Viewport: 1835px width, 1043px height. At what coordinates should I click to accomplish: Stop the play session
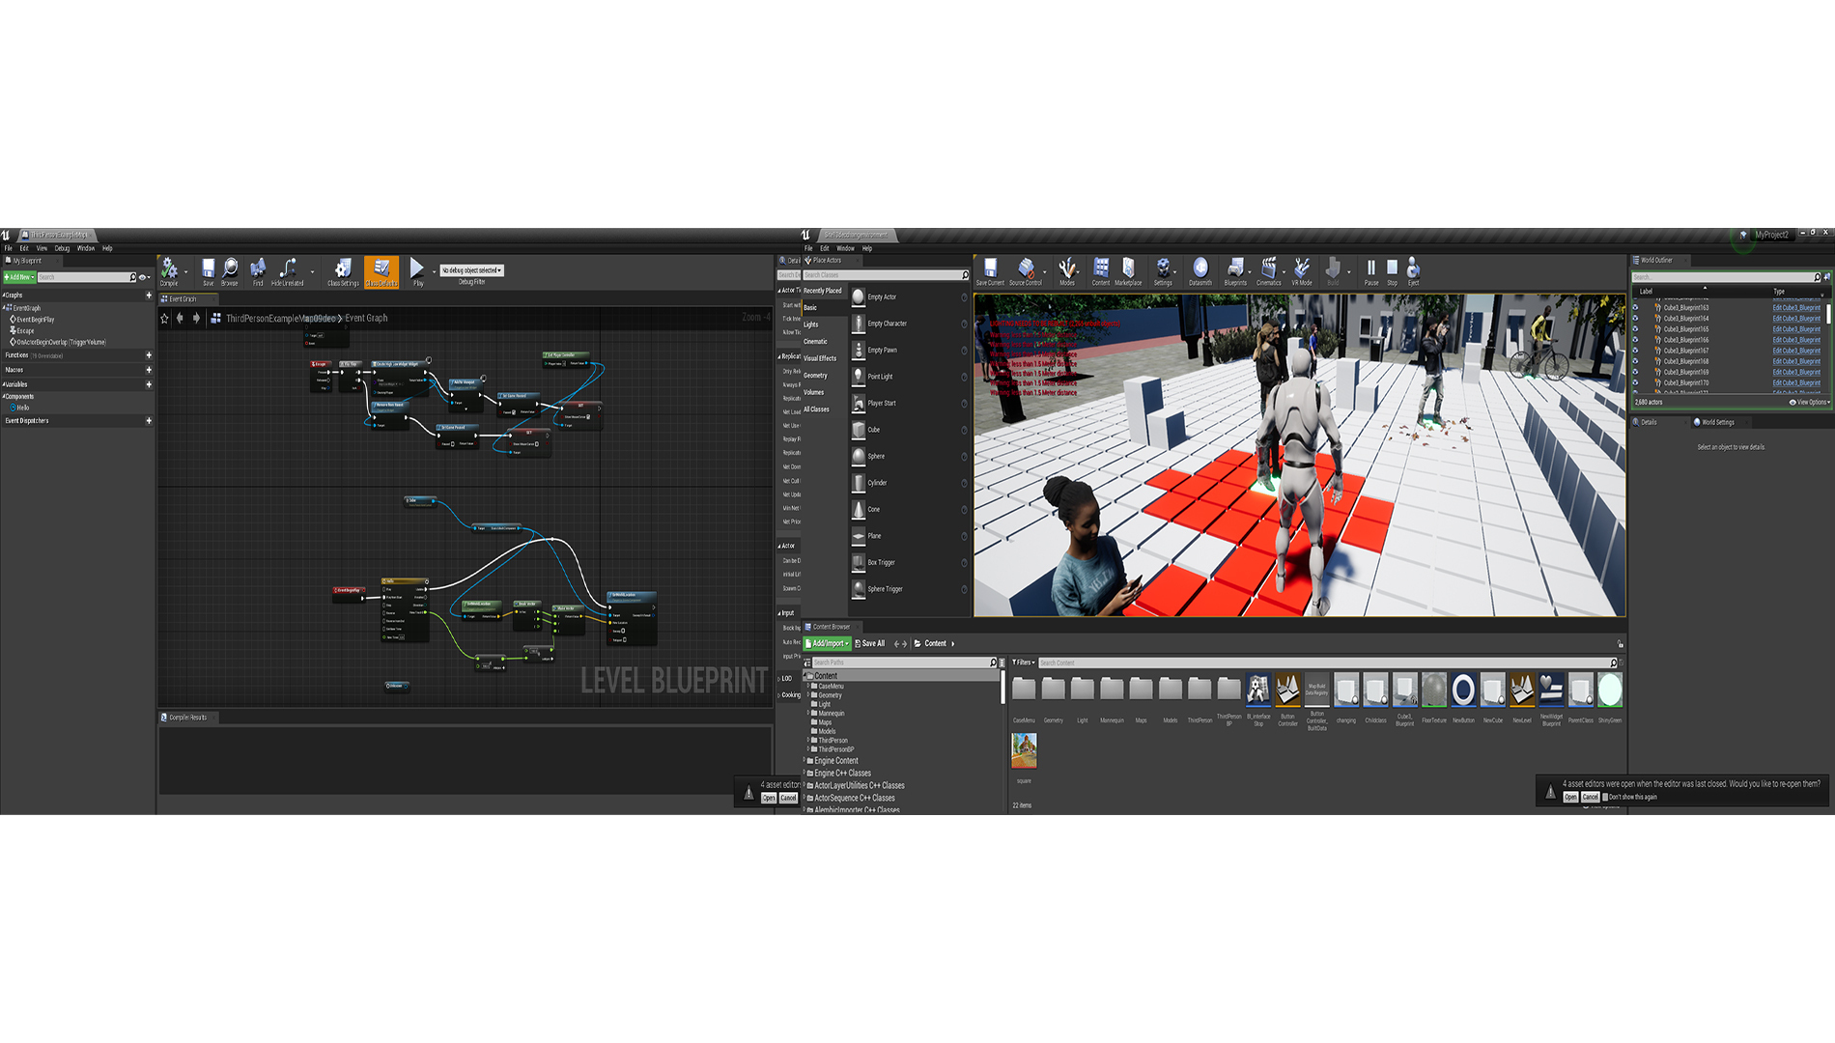click(1392, 271)
